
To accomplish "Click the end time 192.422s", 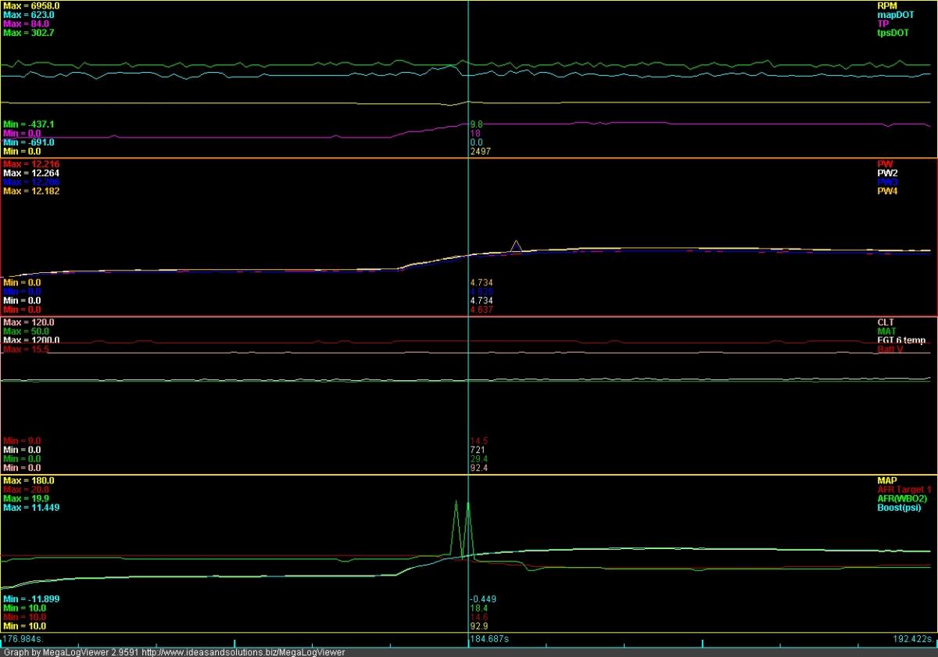I will [914, 639].
